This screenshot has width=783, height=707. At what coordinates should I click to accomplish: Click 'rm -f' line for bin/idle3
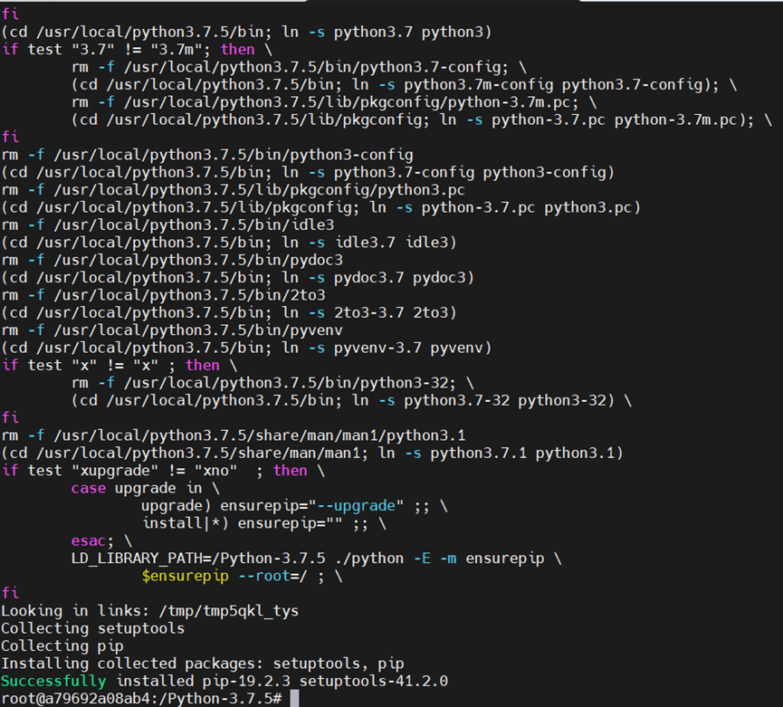click(x=167, y=225)
